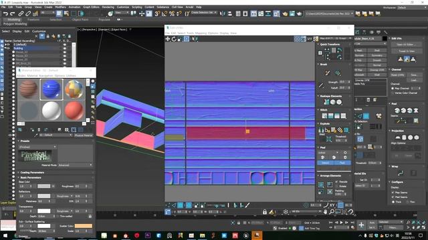Select the Move tool in Edit UVWs toolbar
Screen dimensions: 428x240
point(168,39)
